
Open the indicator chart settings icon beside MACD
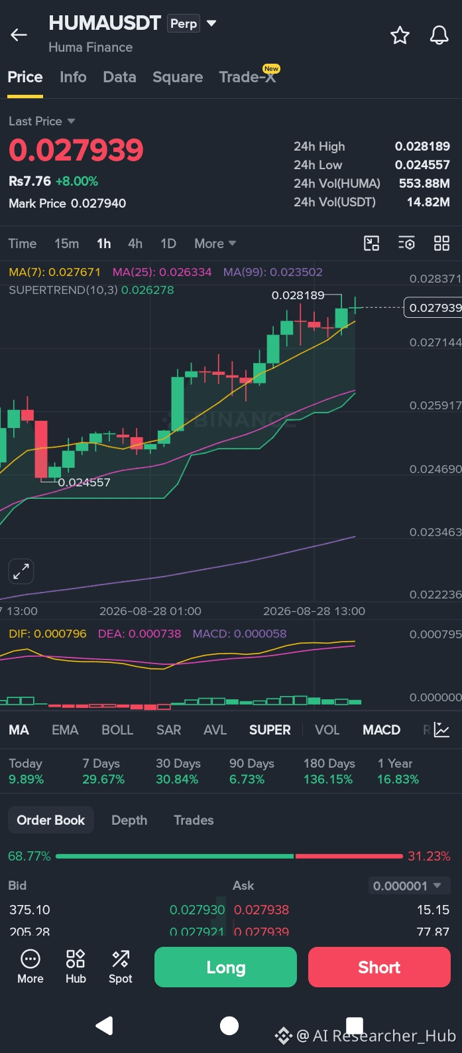coord(441,730)
